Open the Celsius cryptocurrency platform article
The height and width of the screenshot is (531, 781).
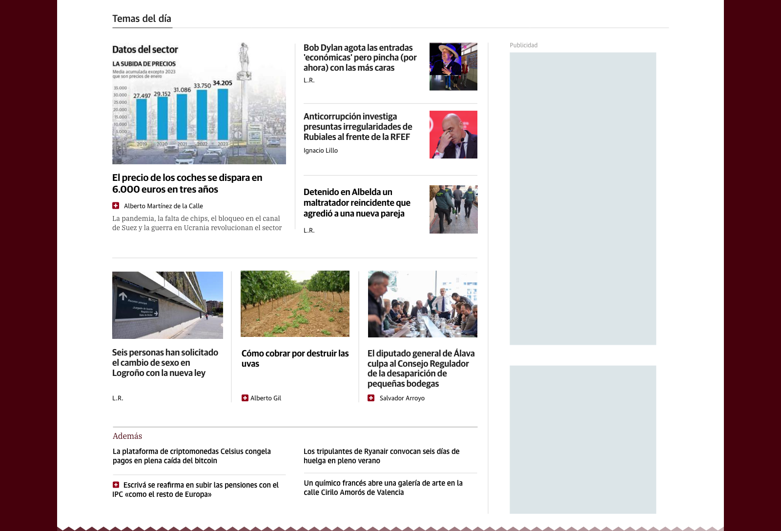pos(191,456)
